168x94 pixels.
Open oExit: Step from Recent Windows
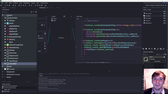[x=7, y=91]
